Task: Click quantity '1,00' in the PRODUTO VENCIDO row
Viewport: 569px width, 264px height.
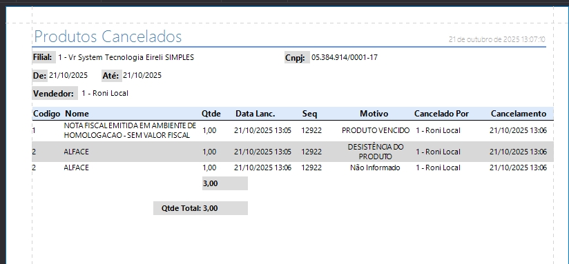Action: tap(209, 130)
